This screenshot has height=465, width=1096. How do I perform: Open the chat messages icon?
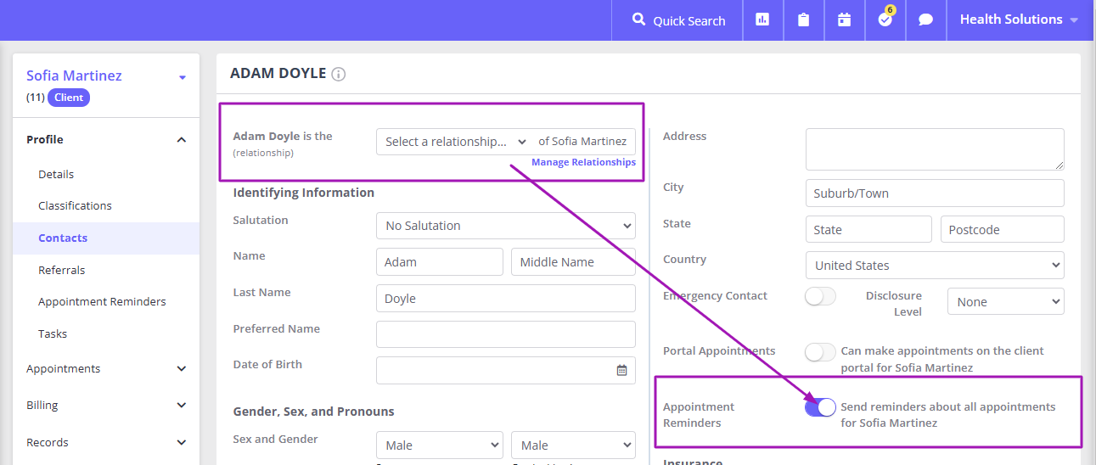(926, 20)
